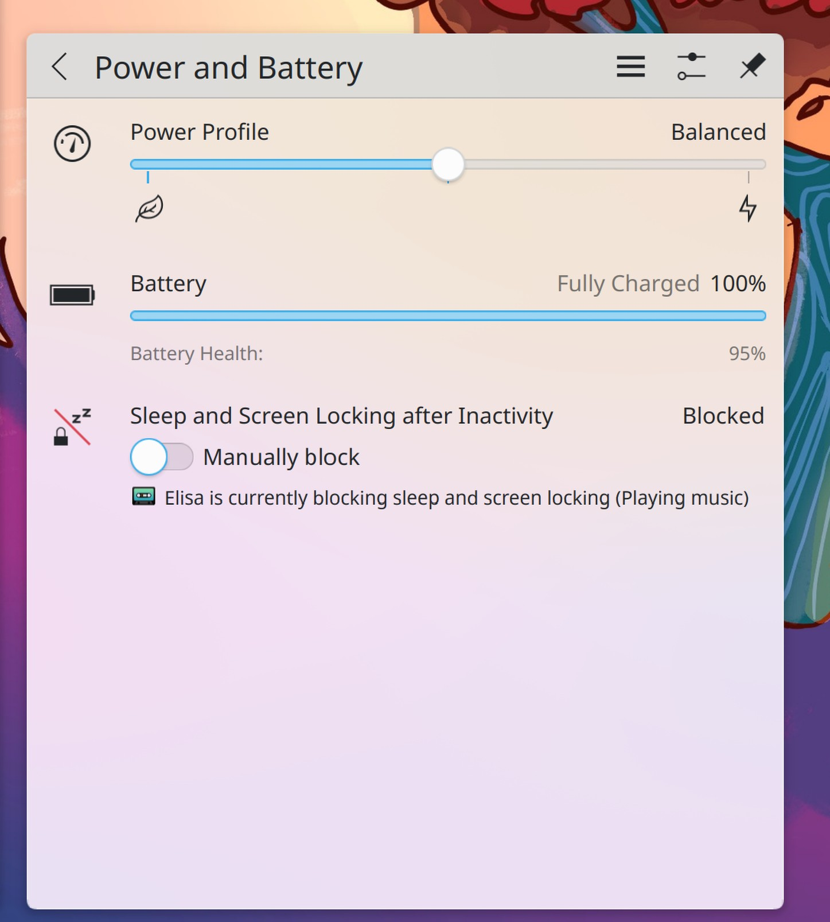The height and width of the screenshot is (922, 830).
Task: Click the battery icon
Action: 72,295
